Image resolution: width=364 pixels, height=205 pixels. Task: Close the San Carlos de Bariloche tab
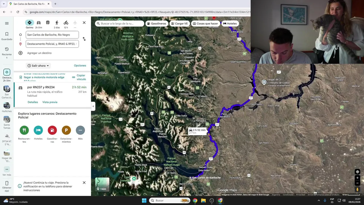pyautogui.click(x=49, y=4)
